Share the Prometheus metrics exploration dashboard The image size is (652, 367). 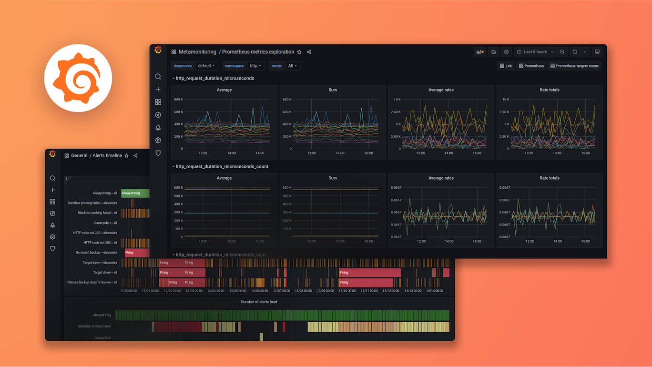point(308,51)
